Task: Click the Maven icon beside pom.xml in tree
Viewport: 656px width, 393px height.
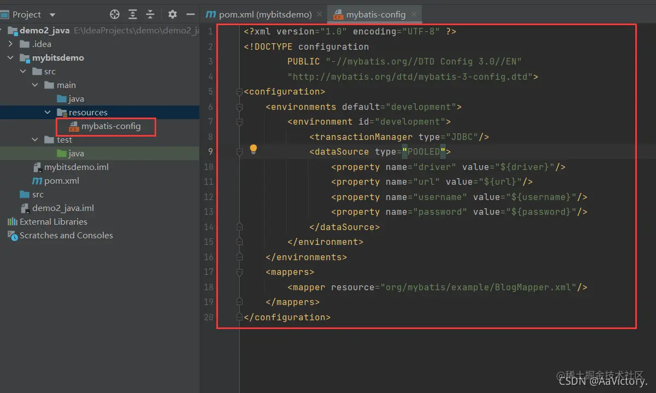Action: (37, 181)
